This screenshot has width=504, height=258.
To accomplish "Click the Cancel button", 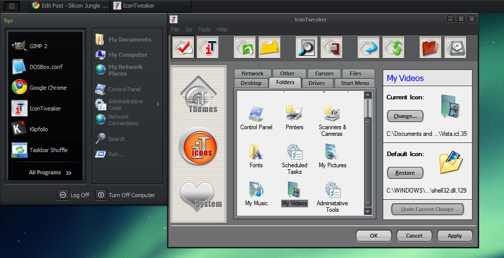I will tap(414, 236).
